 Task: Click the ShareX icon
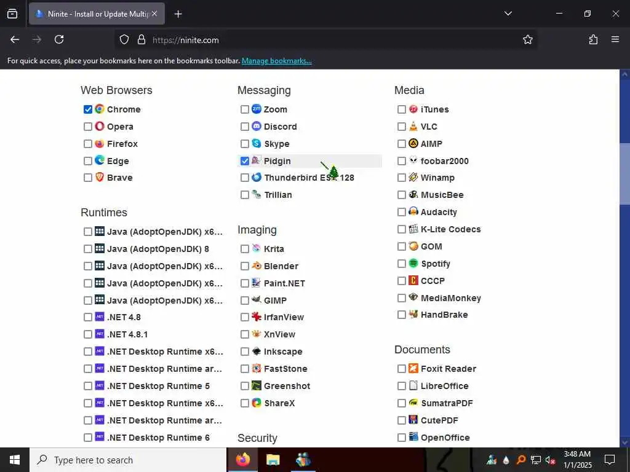pos(257,403)
